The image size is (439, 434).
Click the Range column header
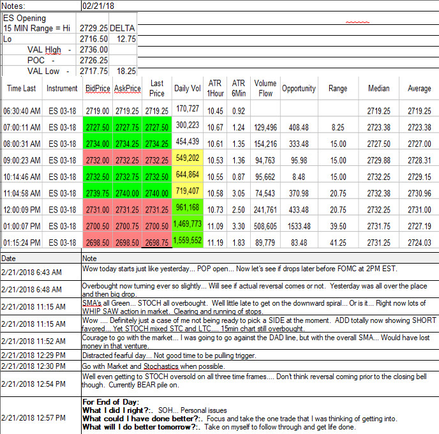[x=338, y=88]
